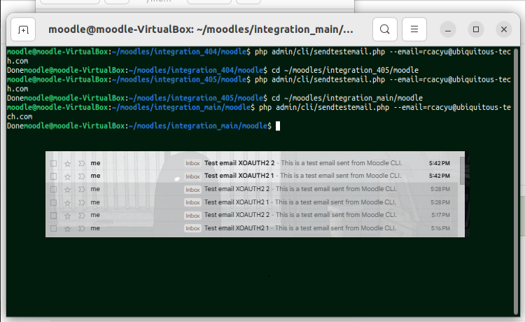Open 'Test email XOAUTH2 2' from 5:17 PM
This screenshot has width=525, height=322.
pyautogui.click(x=237, y=215)
